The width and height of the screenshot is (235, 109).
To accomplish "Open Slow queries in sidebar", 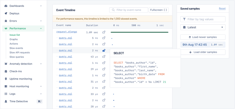I will (17, 57).
